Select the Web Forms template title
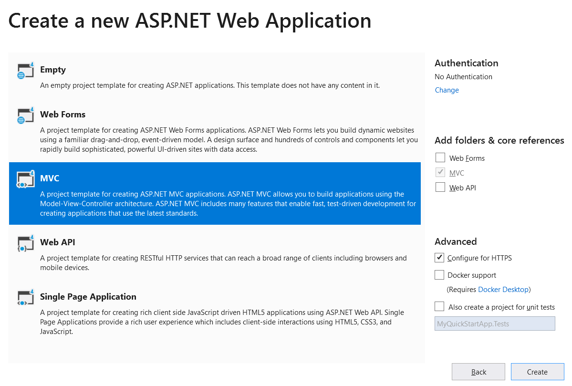The image size is (572, 386). coord(63,114)
